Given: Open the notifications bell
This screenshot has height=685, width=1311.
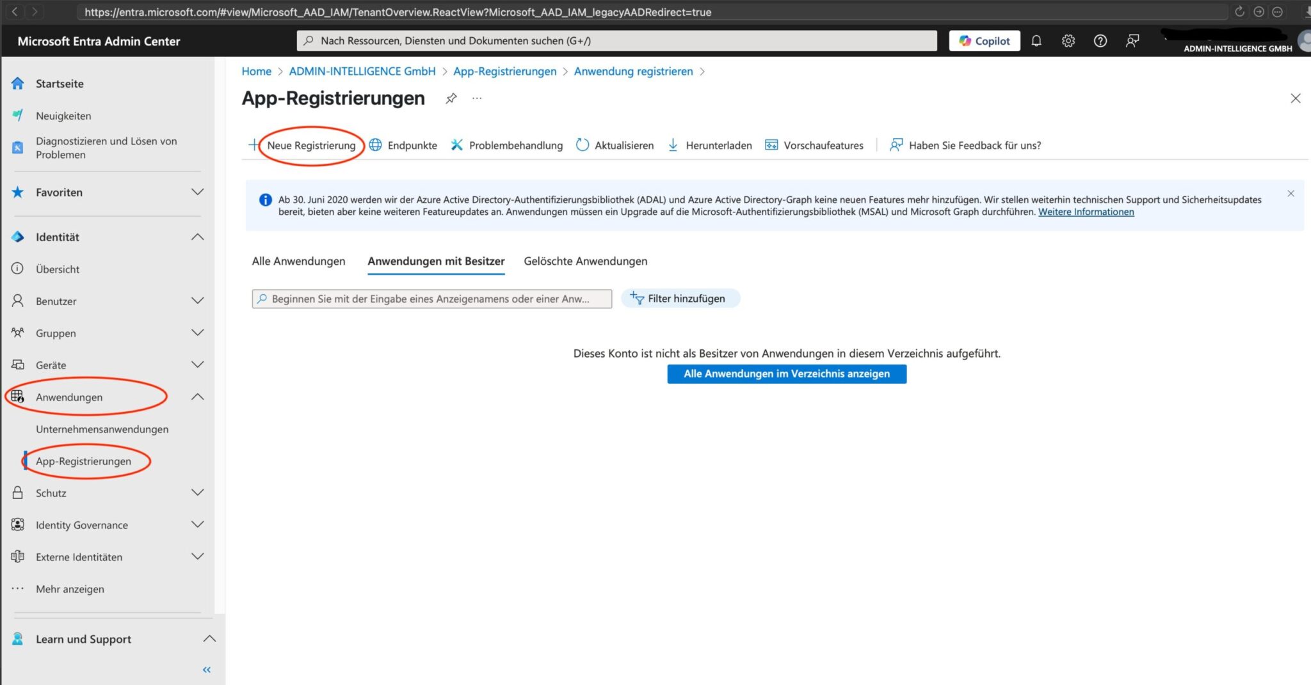Looking at the screenshot, I should point(1037,40).
